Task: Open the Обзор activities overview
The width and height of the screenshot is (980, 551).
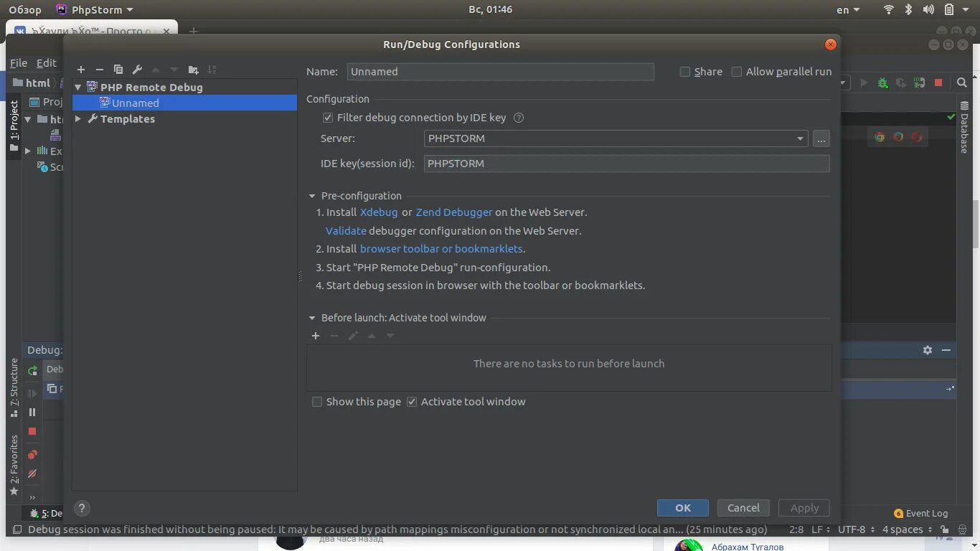Action: [25, 9]
